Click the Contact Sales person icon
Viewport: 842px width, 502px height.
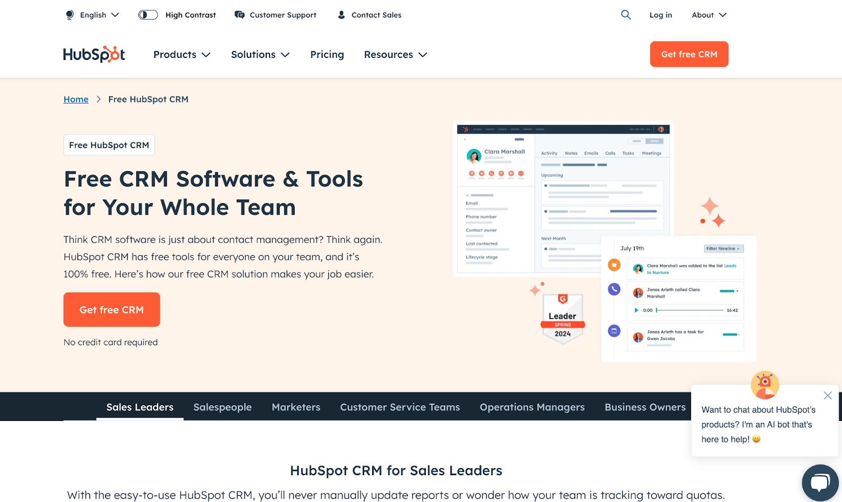[341, 15]
